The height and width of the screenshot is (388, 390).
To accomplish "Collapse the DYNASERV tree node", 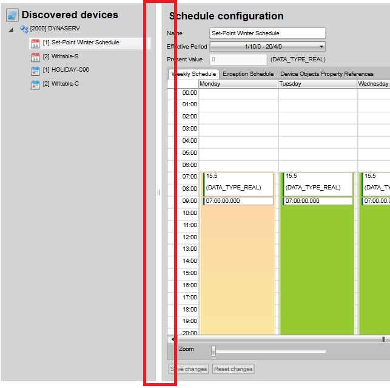I will click(x=12, y=29).
